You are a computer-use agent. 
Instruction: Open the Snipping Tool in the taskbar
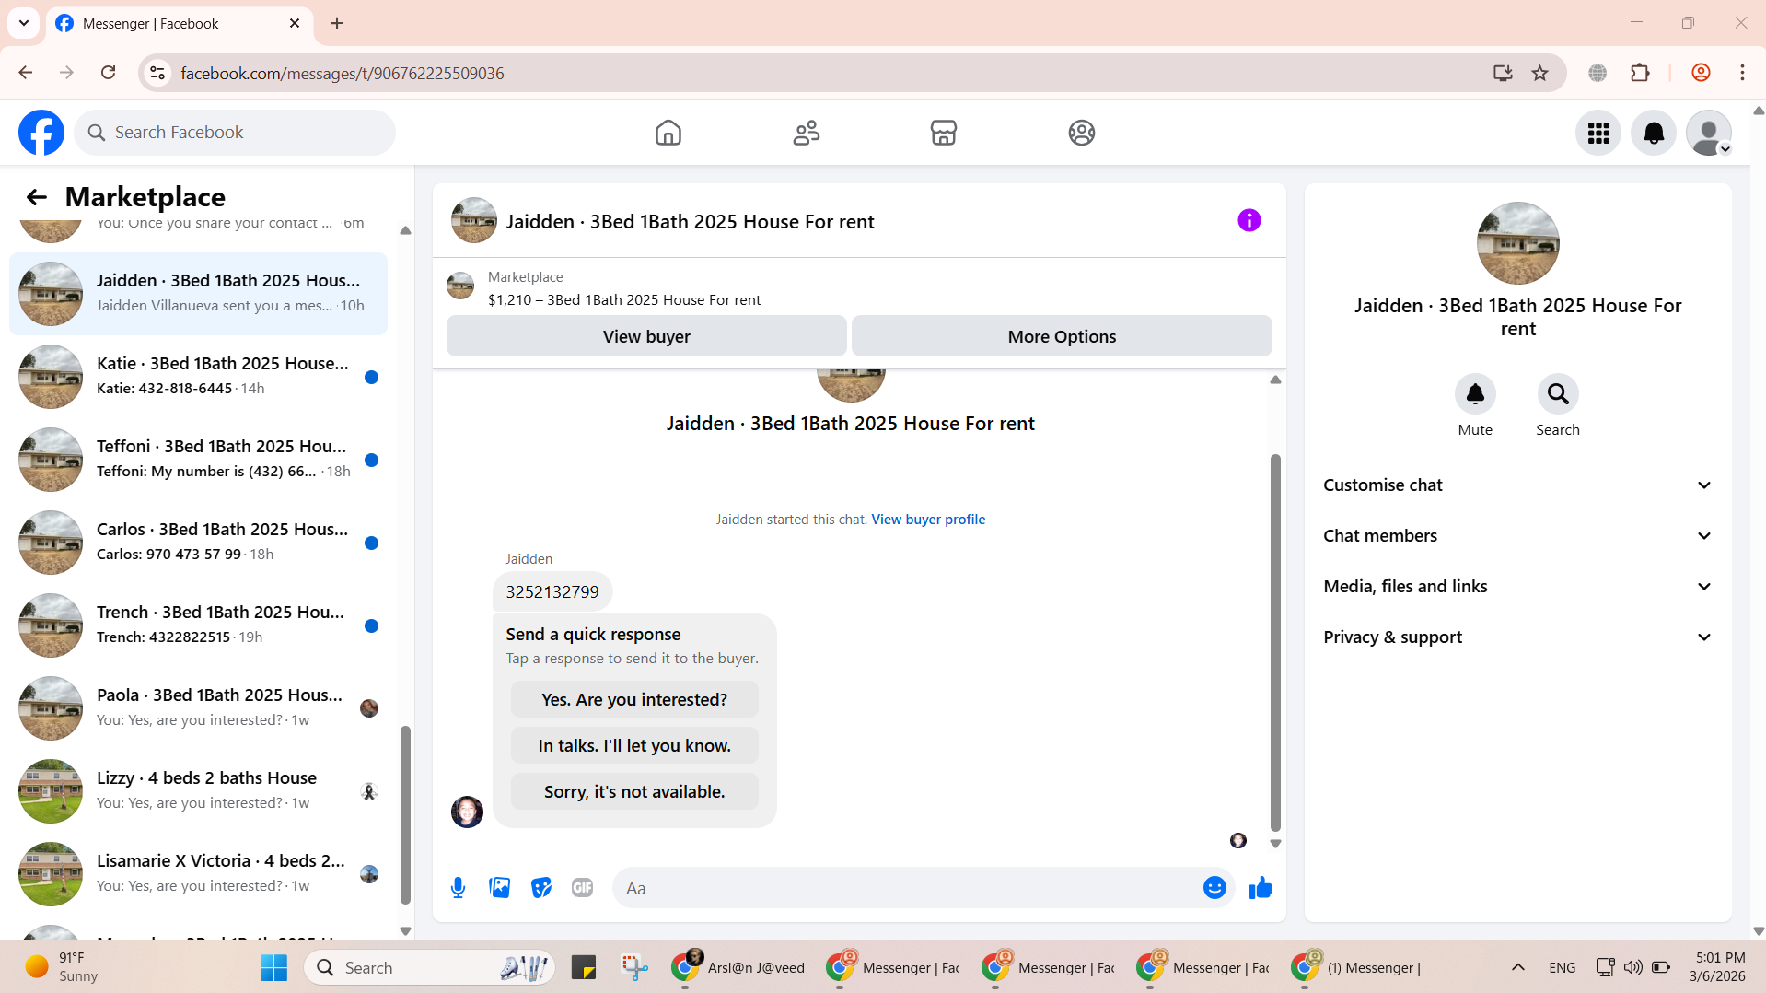coord(634,968)
